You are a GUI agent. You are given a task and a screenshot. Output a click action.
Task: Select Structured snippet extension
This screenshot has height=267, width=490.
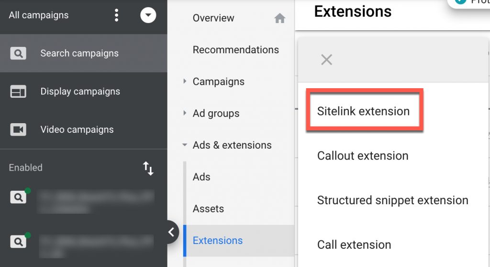click(392, 200)
